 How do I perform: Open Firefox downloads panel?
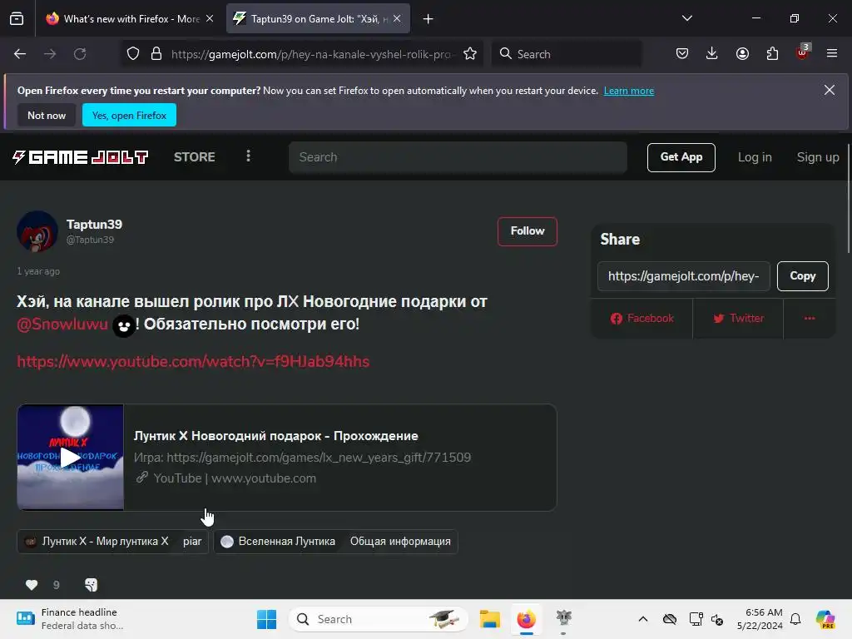(x=712, y=54)
